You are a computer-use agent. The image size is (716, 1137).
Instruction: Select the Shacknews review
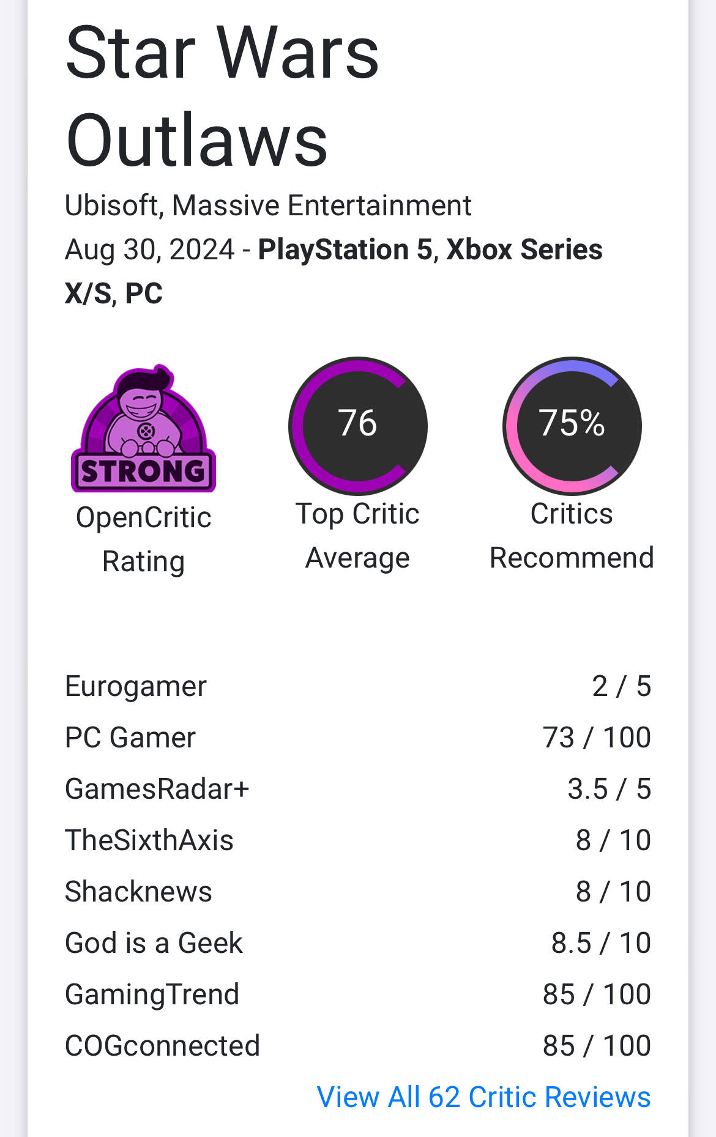358,892
